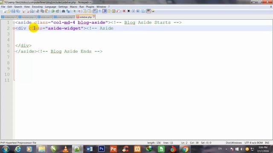Open the Window menu
The height and width of the screenshot is (153, 273).
101,7
